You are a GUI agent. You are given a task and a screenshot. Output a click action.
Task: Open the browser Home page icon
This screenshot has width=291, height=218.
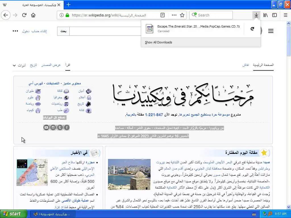pyautogui.click(x=33, y=15)
